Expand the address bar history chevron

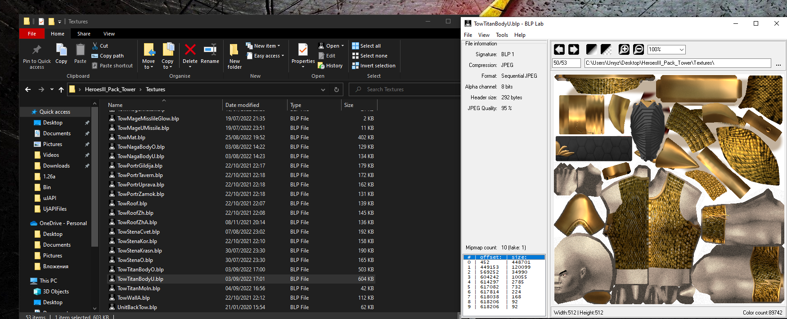323,89
